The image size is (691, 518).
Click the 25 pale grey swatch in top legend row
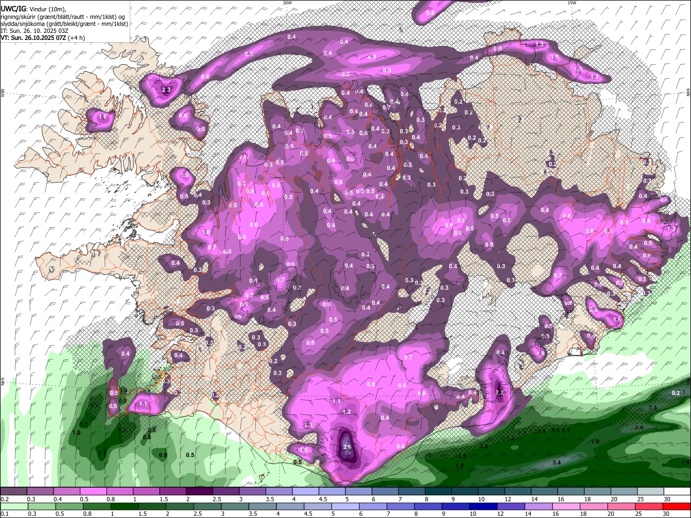[x=651, y=492]
